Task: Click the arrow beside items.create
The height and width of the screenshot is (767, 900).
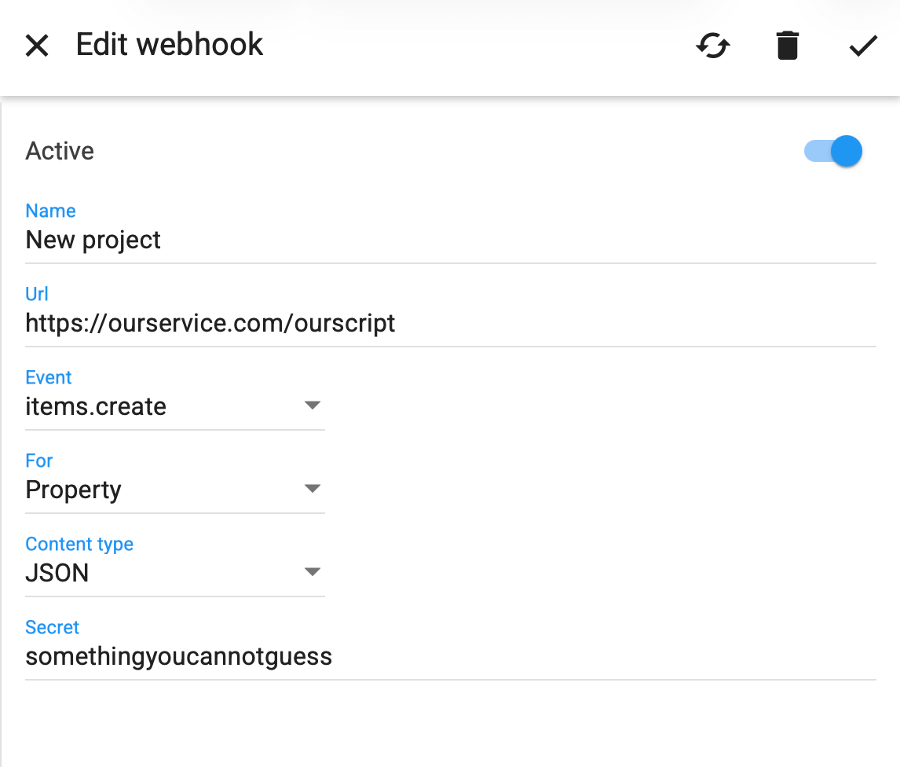Action: click(313, 406)
